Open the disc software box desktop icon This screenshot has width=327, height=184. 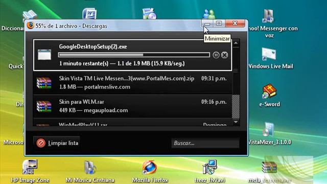click(x=149, y=14)
